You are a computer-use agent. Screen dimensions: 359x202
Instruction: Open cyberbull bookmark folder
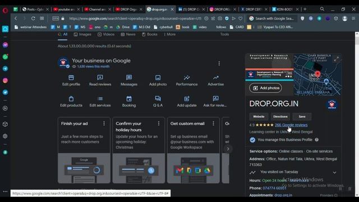tap(163, 27)
